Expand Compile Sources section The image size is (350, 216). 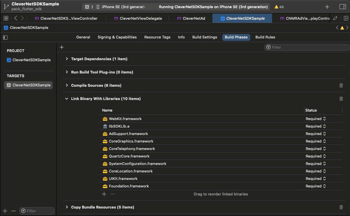point(66,85)
